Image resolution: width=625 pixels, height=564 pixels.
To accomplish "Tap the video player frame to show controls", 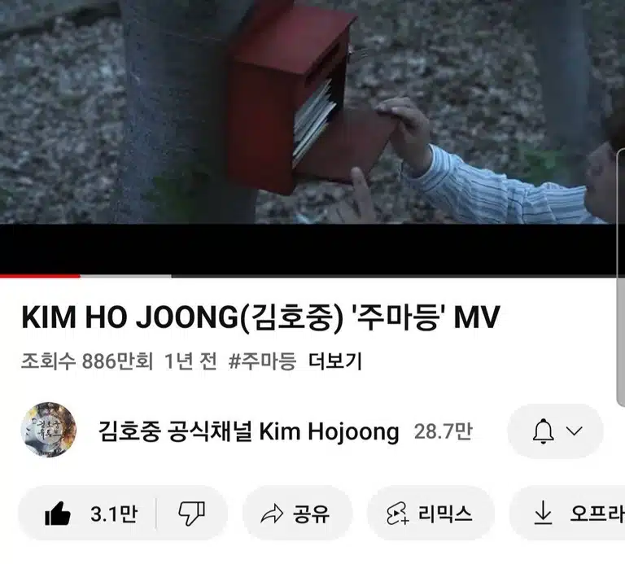I will click(312, 137).
